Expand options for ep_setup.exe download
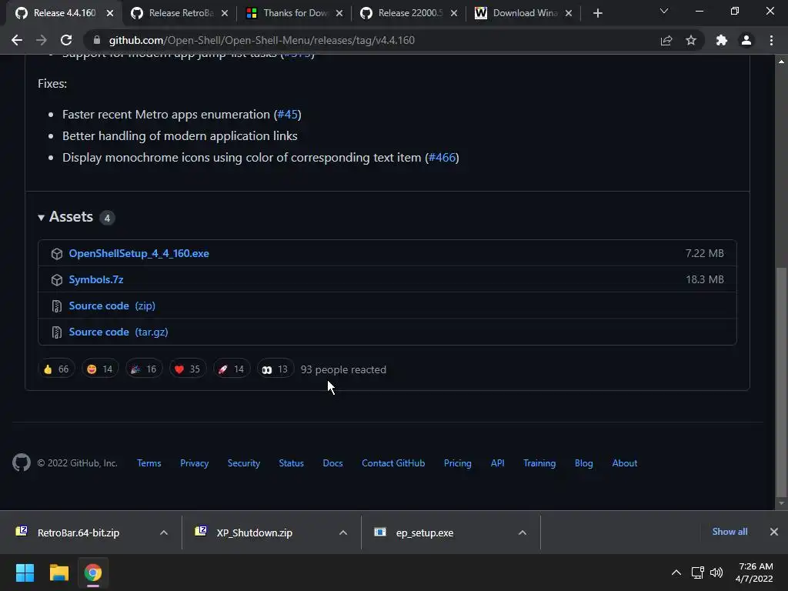The height and width of the screenshot is (591, 788). [523, 533]
